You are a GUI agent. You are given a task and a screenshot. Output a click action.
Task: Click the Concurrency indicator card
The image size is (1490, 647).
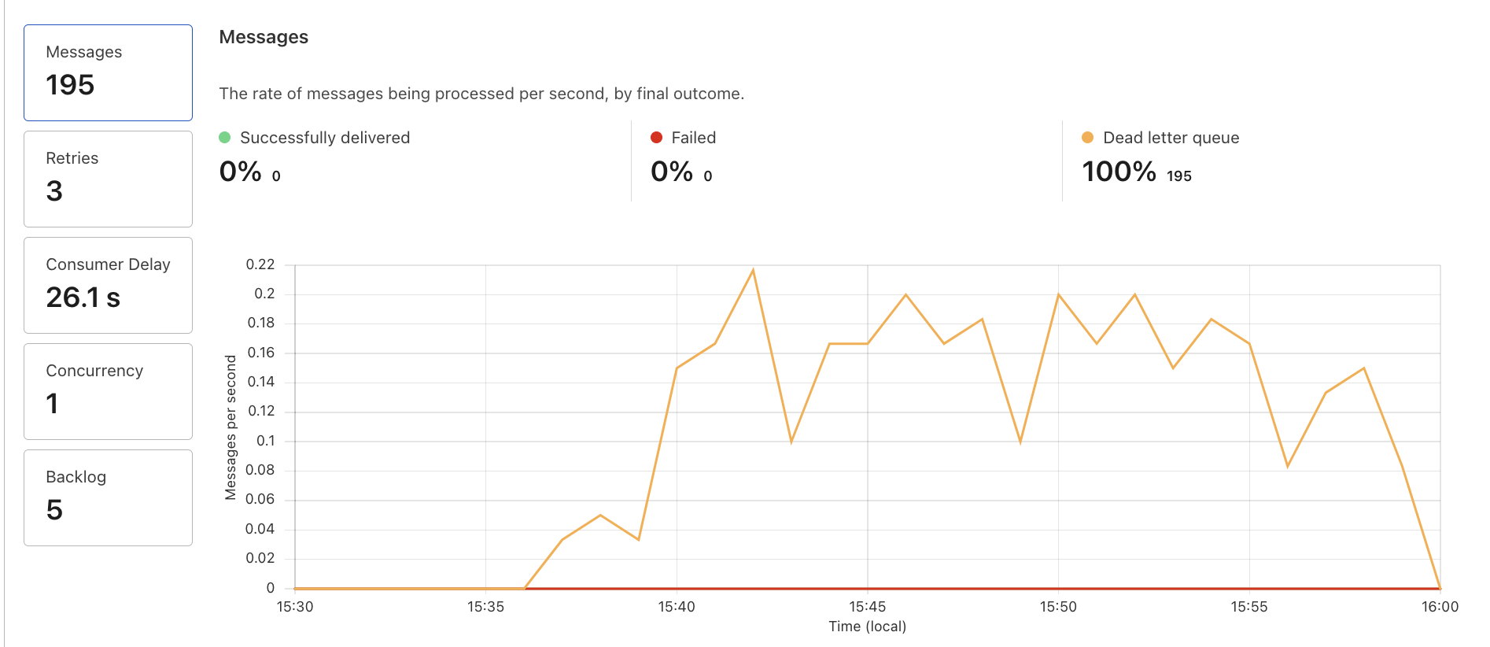[108, 391]
